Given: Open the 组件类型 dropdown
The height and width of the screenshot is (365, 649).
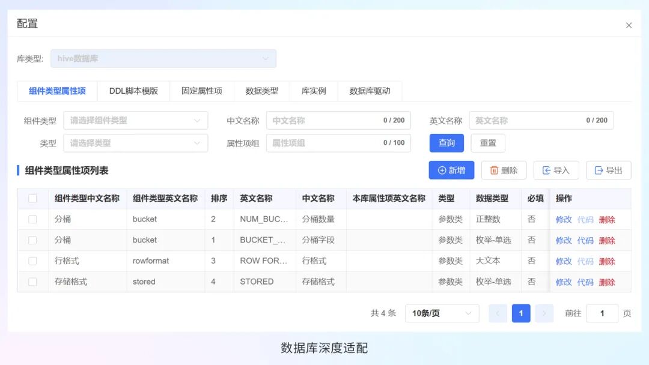Looking at the screenshot, I should pyautogui.click(x=135, y=120).
